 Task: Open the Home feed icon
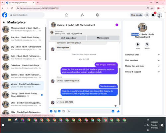tap(66, 15)
